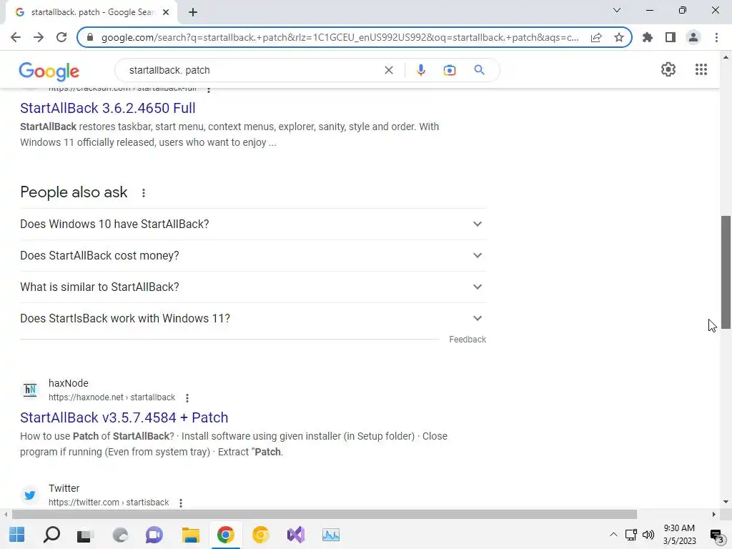Click the Twitter result site name
The width and height of the screenshot is (732, 549).
(x=64, y=488)
